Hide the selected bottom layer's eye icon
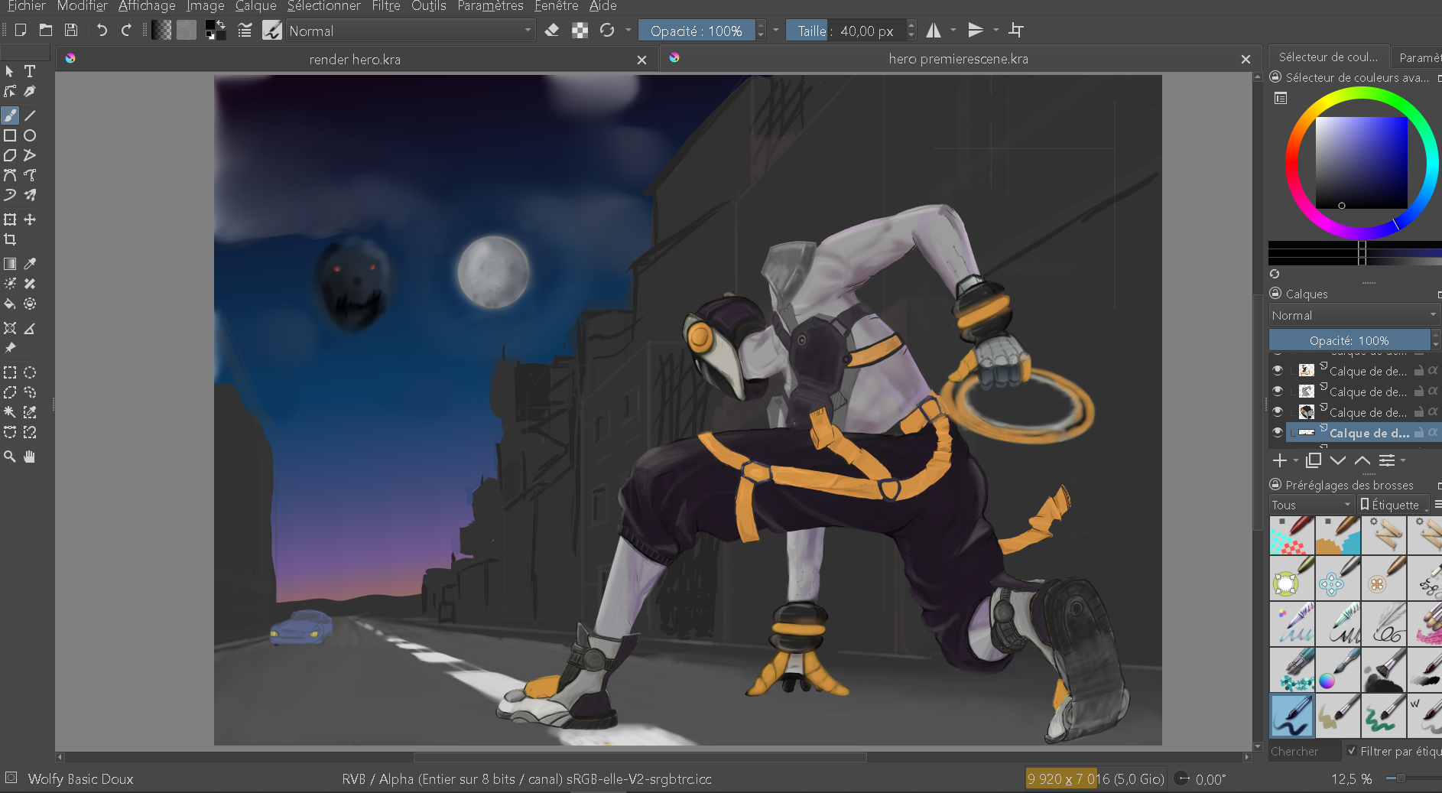The height and width of the screenshot is (793, 1442). 1277,432
